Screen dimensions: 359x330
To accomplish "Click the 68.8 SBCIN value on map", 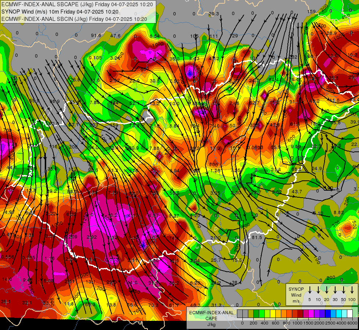I will pos(297,169).
